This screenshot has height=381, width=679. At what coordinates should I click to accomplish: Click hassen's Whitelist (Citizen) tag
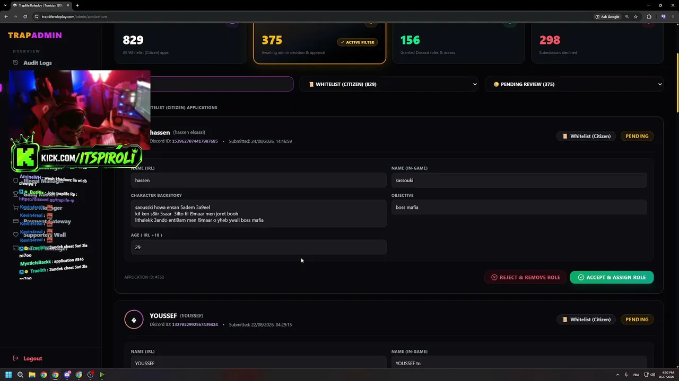[586, 136]
